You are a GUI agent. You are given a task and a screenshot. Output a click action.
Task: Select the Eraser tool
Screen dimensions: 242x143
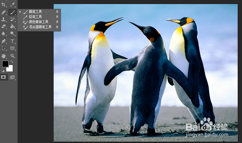pos(4,26)
